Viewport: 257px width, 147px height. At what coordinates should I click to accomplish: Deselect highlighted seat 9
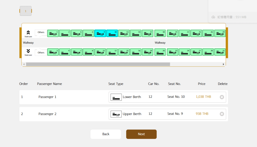(x=100, y=33)
